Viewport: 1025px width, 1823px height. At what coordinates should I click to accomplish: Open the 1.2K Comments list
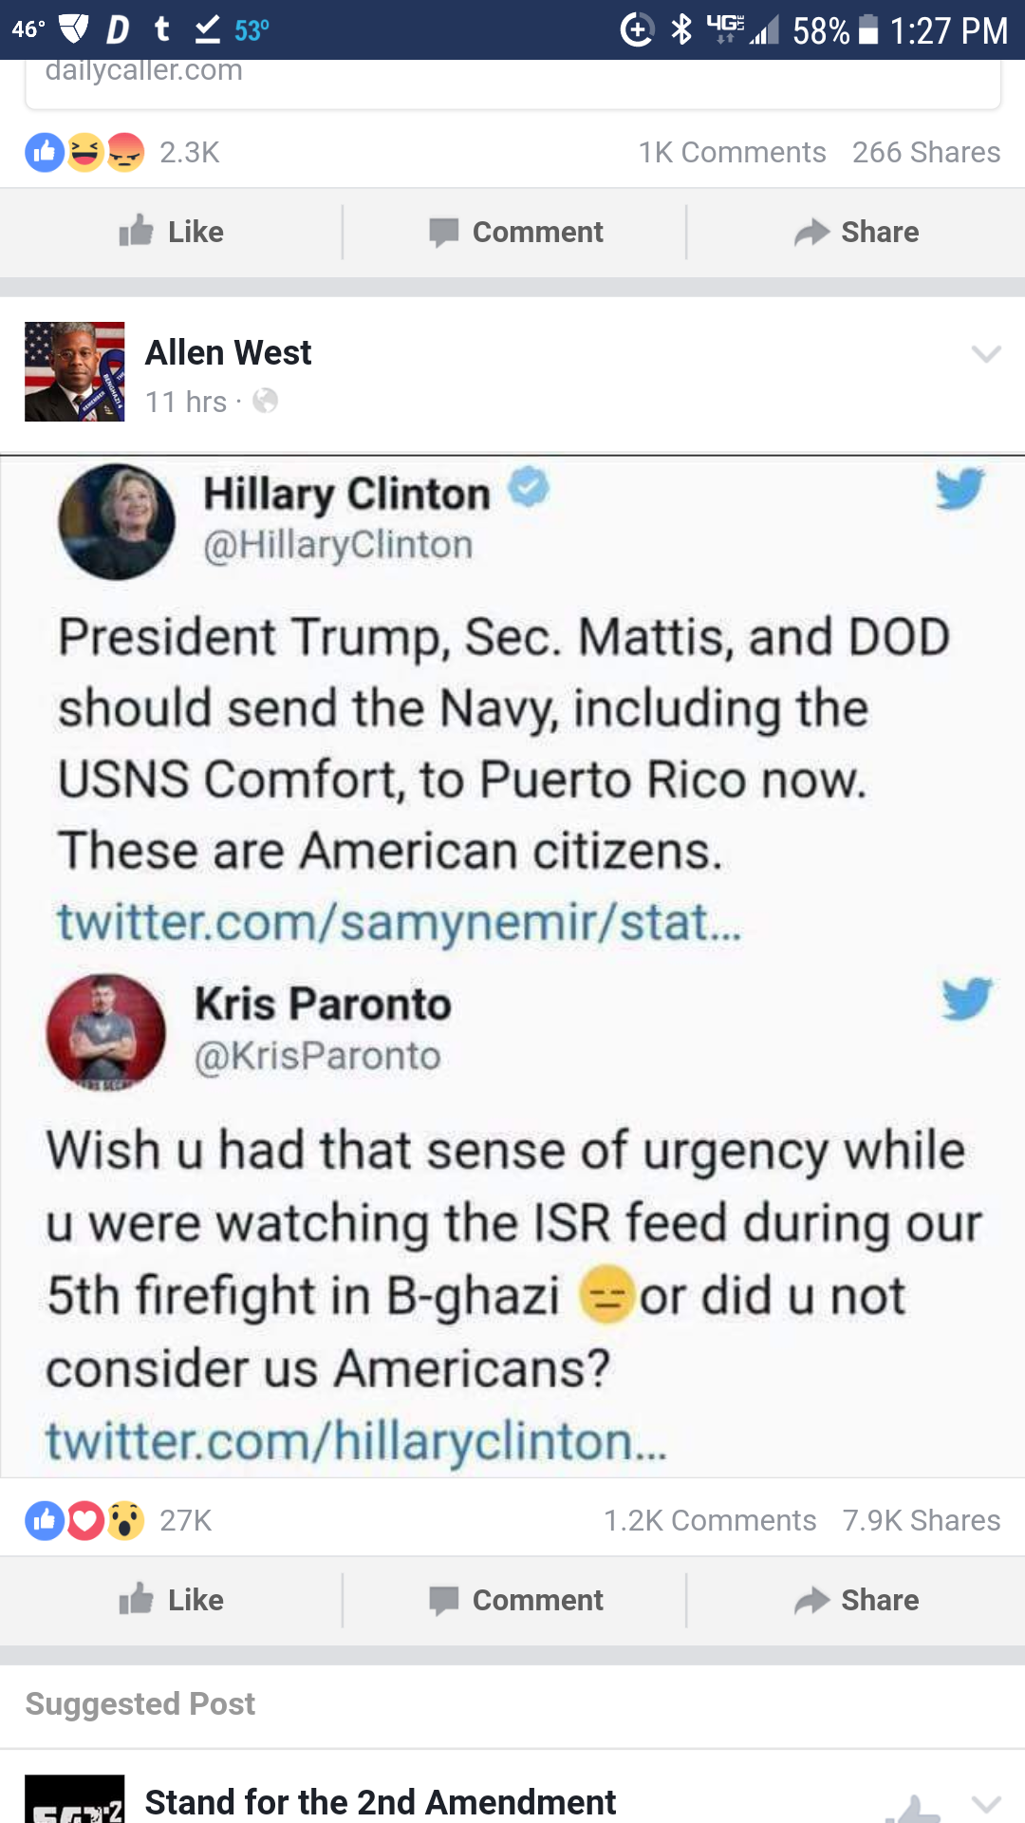[710, 1520]
